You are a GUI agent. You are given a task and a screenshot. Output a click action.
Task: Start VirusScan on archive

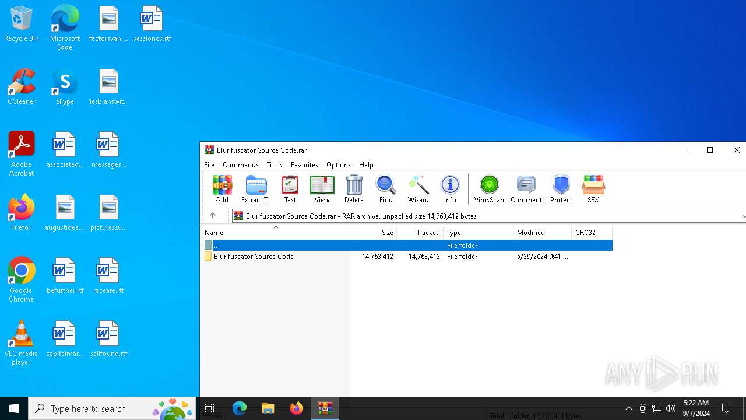[489, 189]
